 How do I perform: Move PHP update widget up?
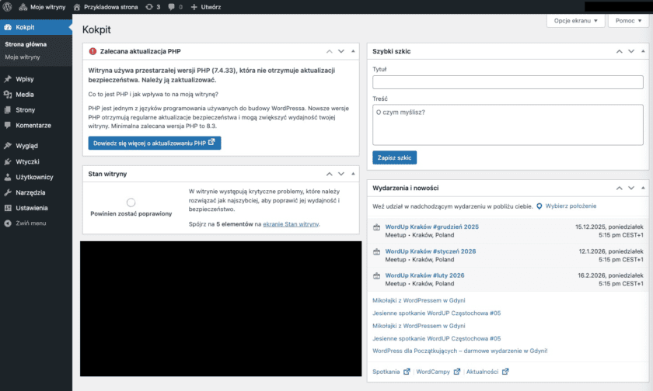[x=329, y=51]
